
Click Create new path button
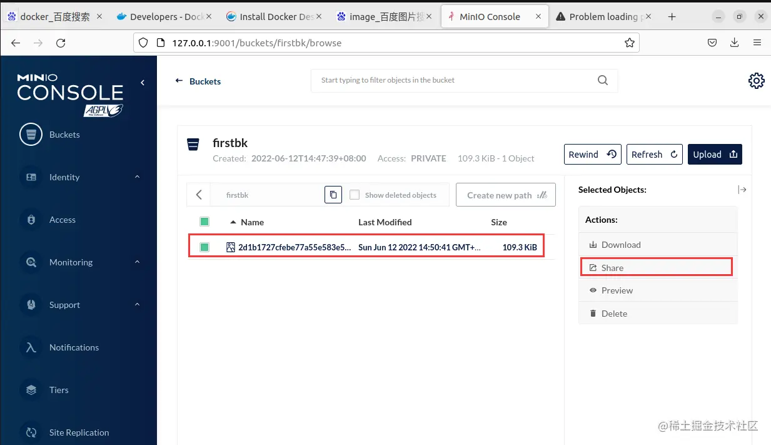pos(506,195)
